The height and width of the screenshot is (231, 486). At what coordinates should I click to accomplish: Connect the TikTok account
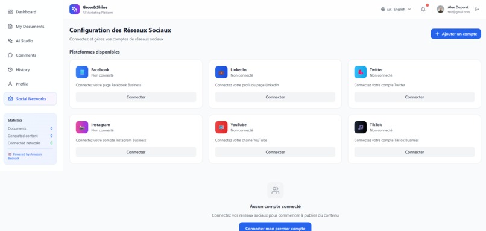(414, 152)
